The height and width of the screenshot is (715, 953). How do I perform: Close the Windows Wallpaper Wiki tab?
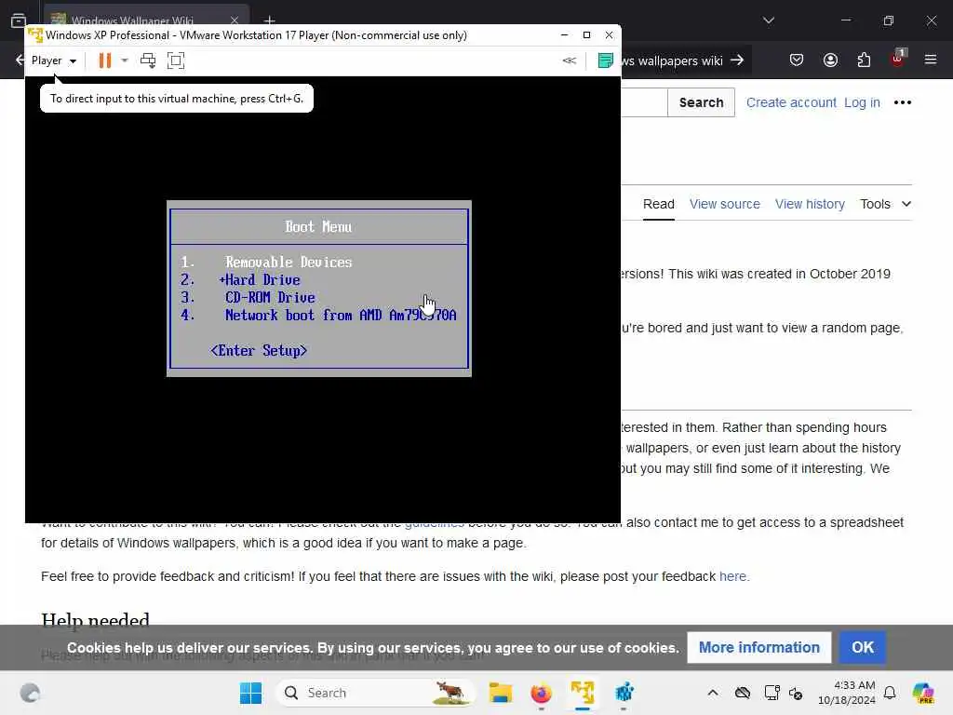235,20
